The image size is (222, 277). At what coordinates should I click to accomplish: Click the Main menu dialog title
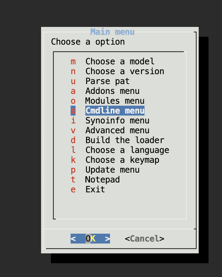(x=112, y=32)
